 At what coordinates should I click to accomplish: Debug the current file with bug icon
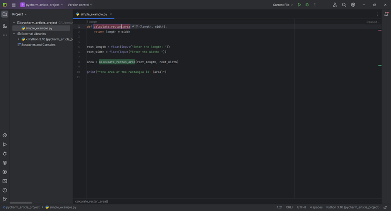(x=307, y=5)
